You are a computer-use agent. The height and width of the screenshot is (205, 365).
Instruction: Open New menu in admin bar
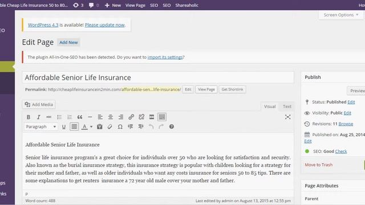pyautogui.click(x=113, y=5)
